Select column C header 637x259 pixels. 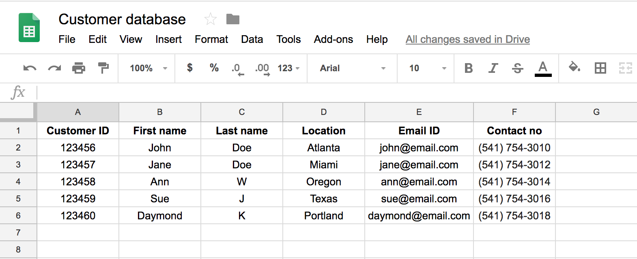pyautogui.click(x=242, y=112)
